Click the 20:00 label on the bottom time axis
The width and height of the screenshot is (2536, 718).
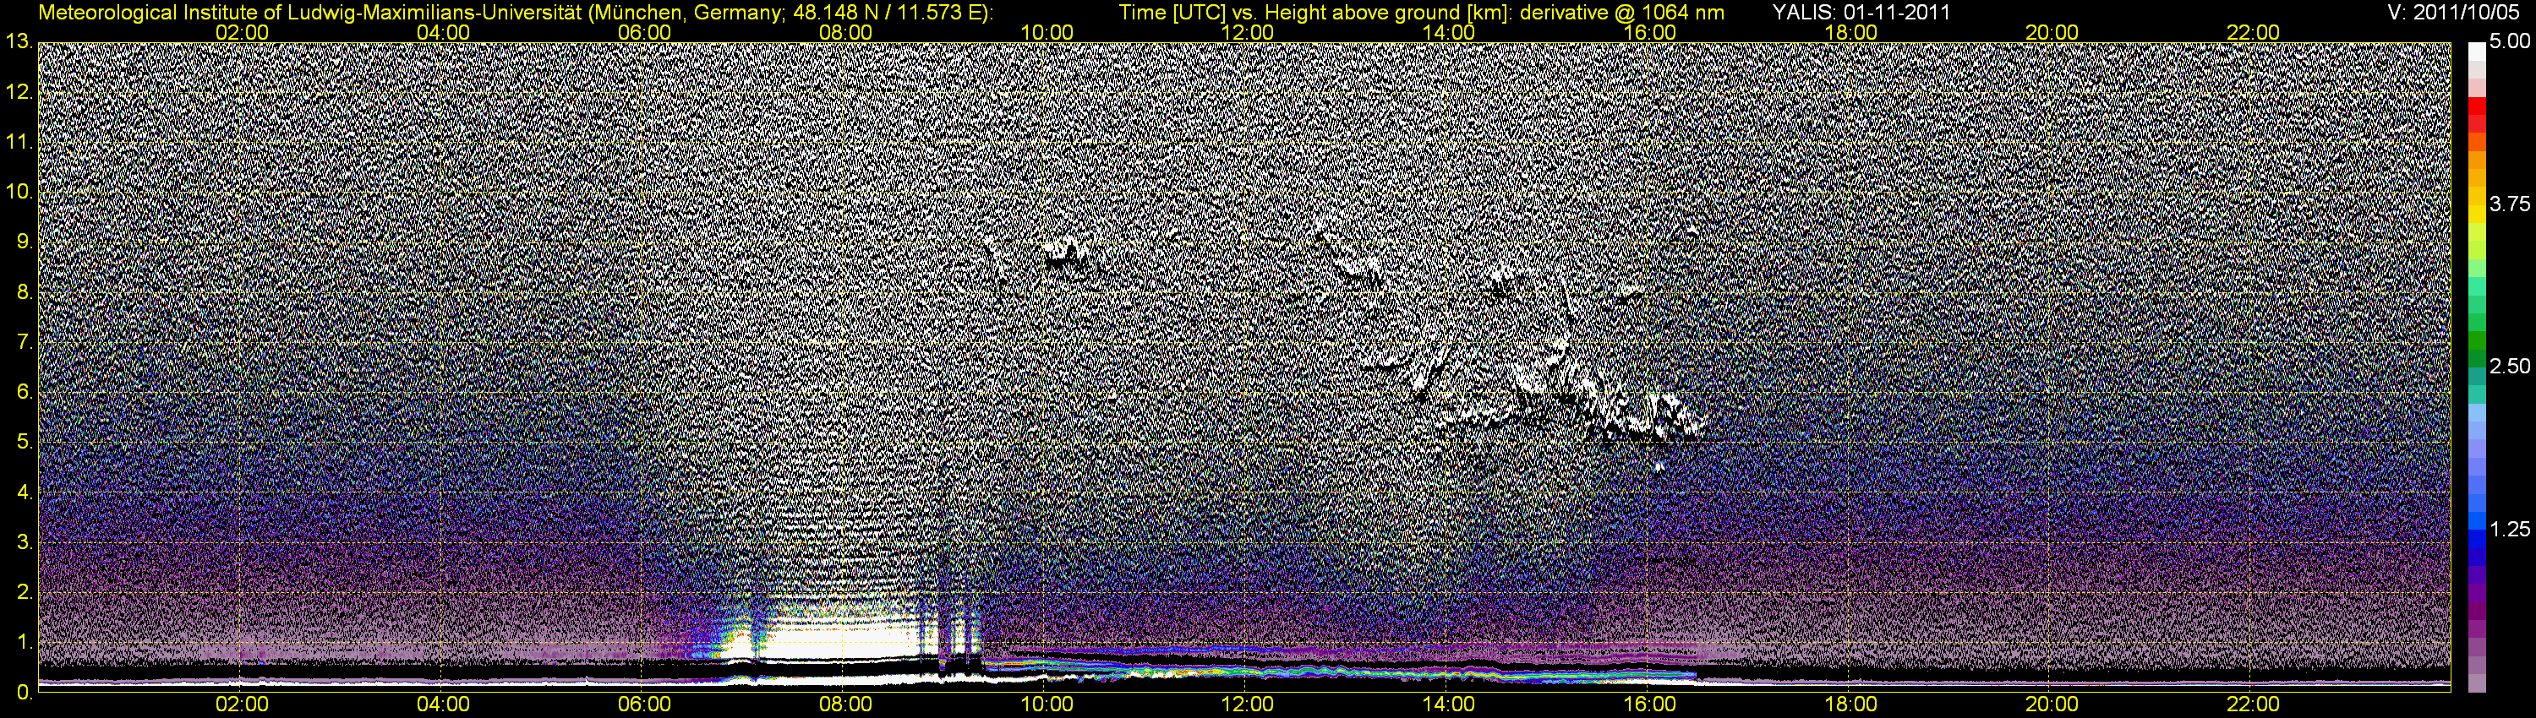[x=2052, y=704]
